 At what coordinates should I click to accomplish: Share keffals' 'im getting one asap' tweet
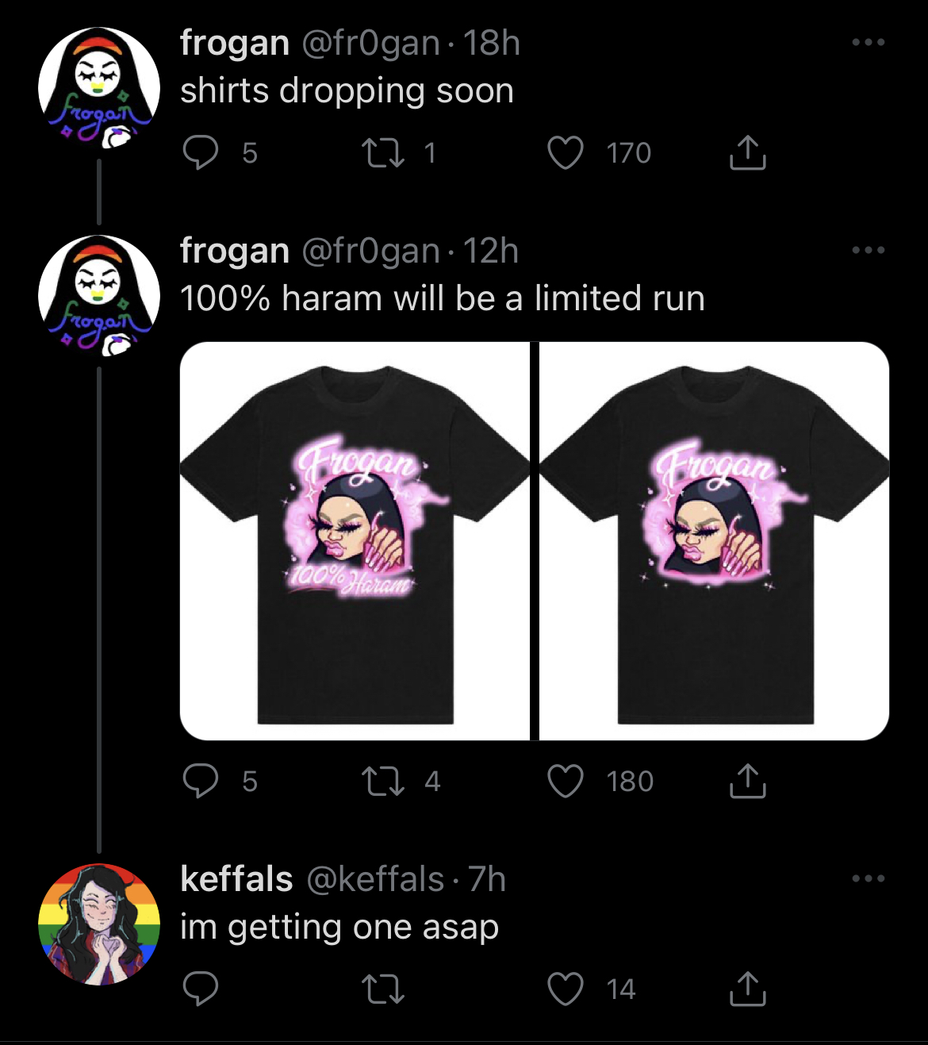(747, 989)
